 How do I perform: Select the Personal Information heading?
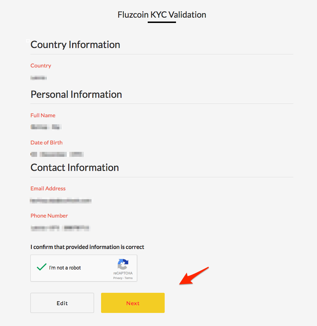pyautogui.click(x=76, y=94)
